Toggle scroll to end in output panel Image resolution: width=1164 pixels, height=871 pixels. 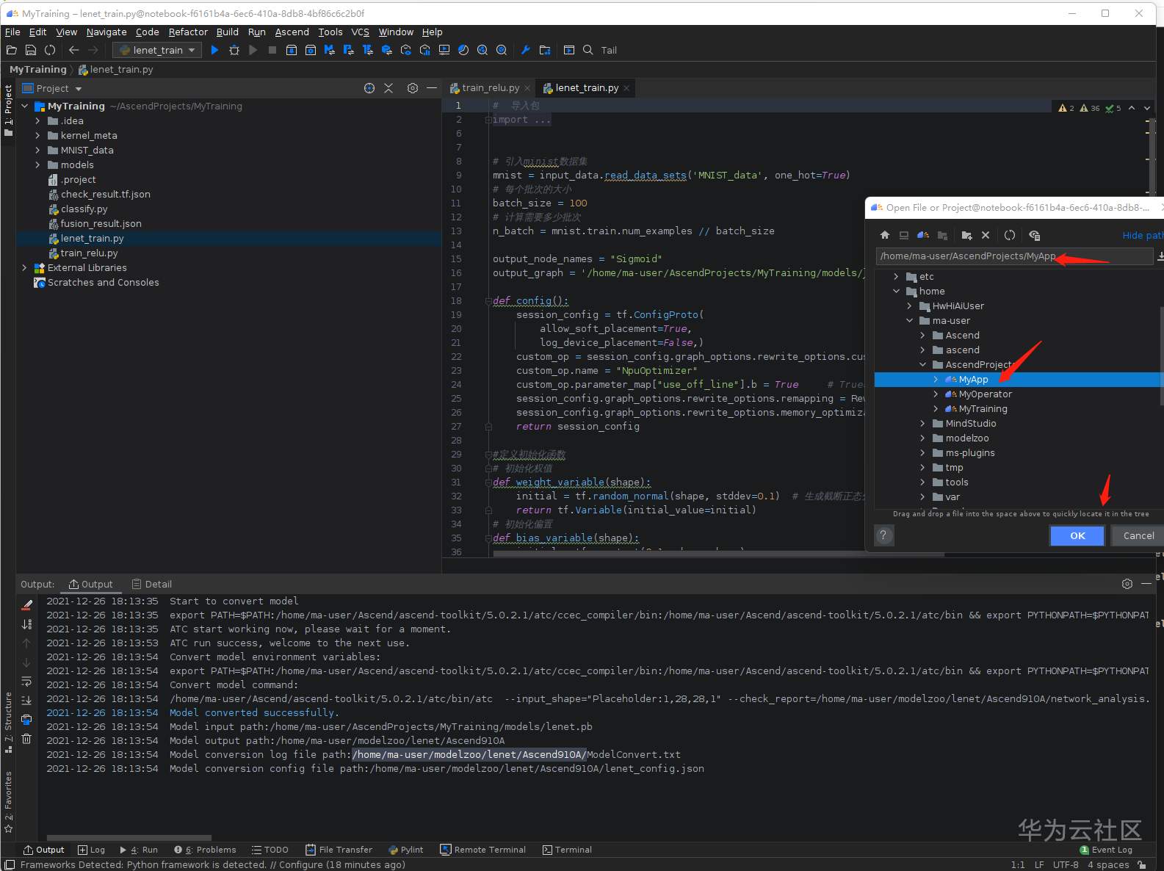click(26, 701)
